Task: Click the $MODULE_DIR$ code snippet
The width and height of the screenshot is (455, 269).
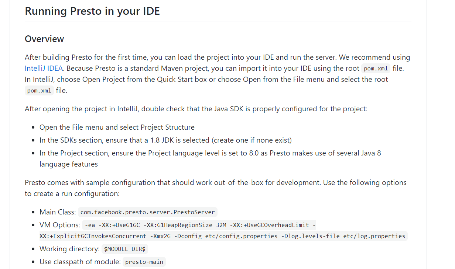Action: (124, 249)
